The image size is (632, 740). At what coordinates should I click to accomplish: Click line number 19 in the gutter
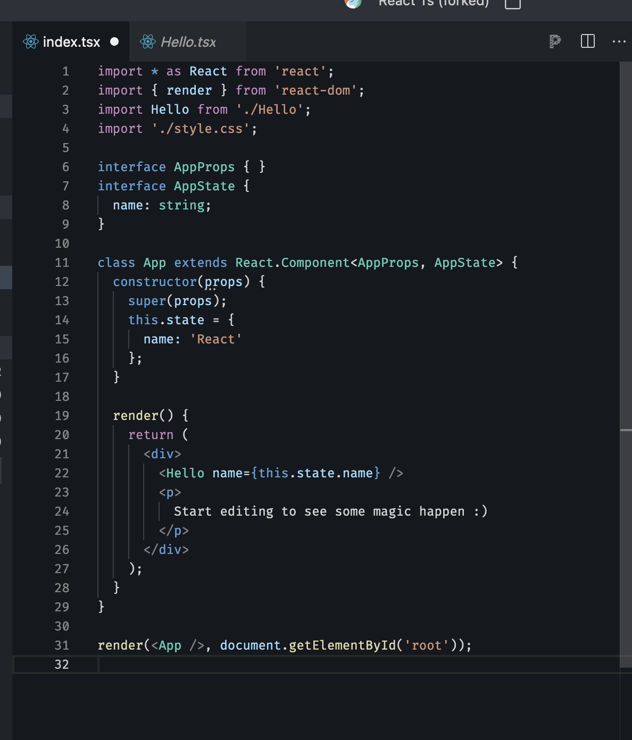[62, 416]
